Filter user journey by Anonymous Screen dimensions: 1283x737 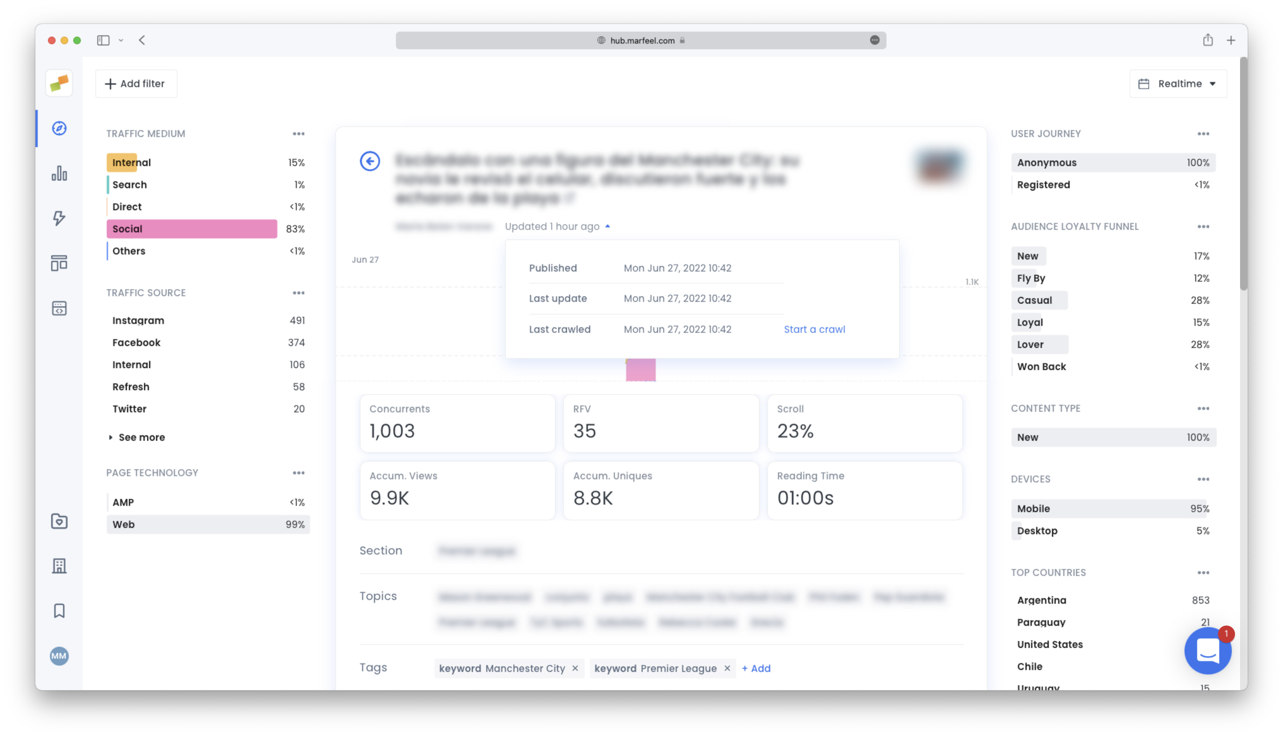pos(1113,163)
